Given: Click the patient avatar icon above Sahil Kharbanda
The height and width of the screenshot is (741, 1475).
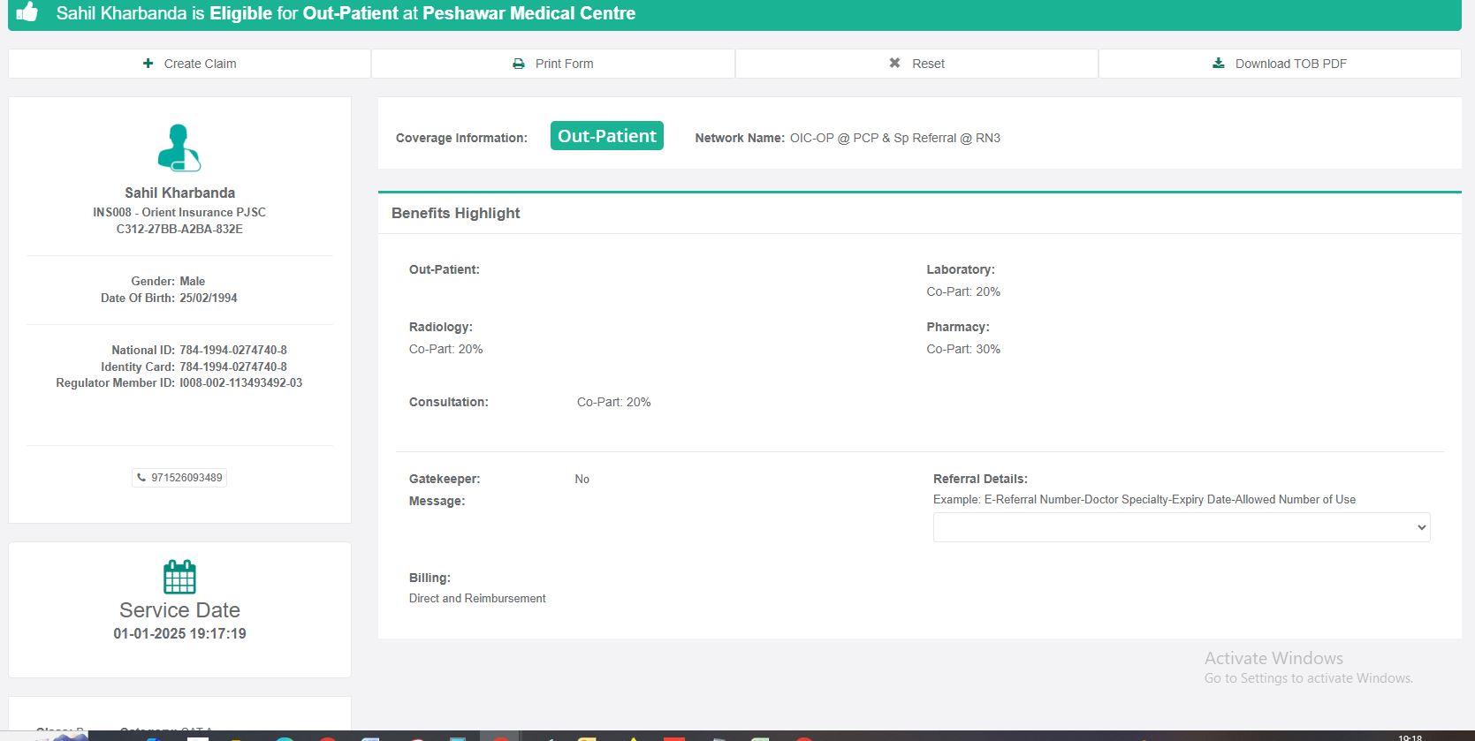Looking at the screenshot, I should [x=179, y=147].
